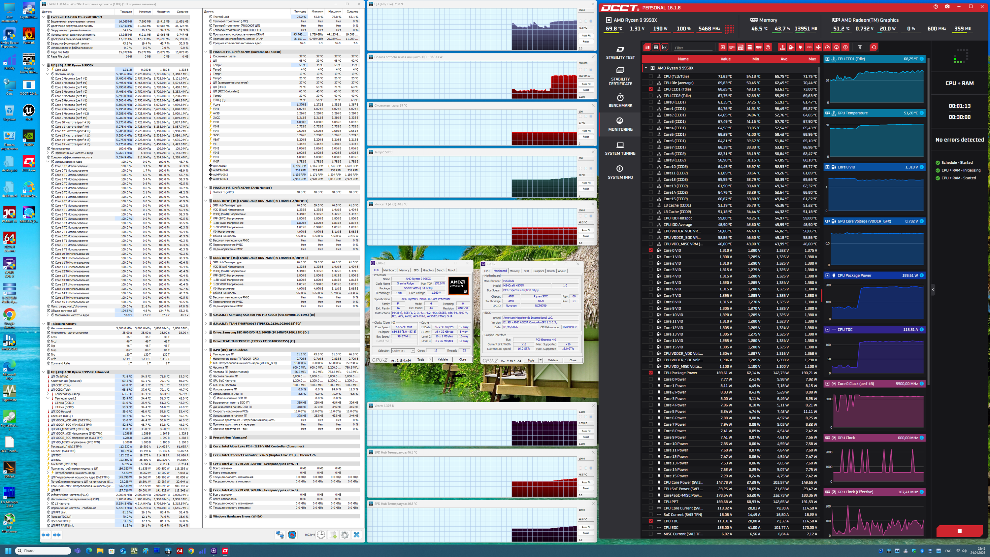Screen dimensions: 990x557
Task: Toggle the voltage sensor-type filter in OCCT
Action: 791,47
